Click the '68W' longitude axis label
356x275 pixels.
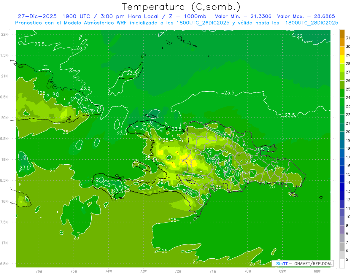point(317,271)
